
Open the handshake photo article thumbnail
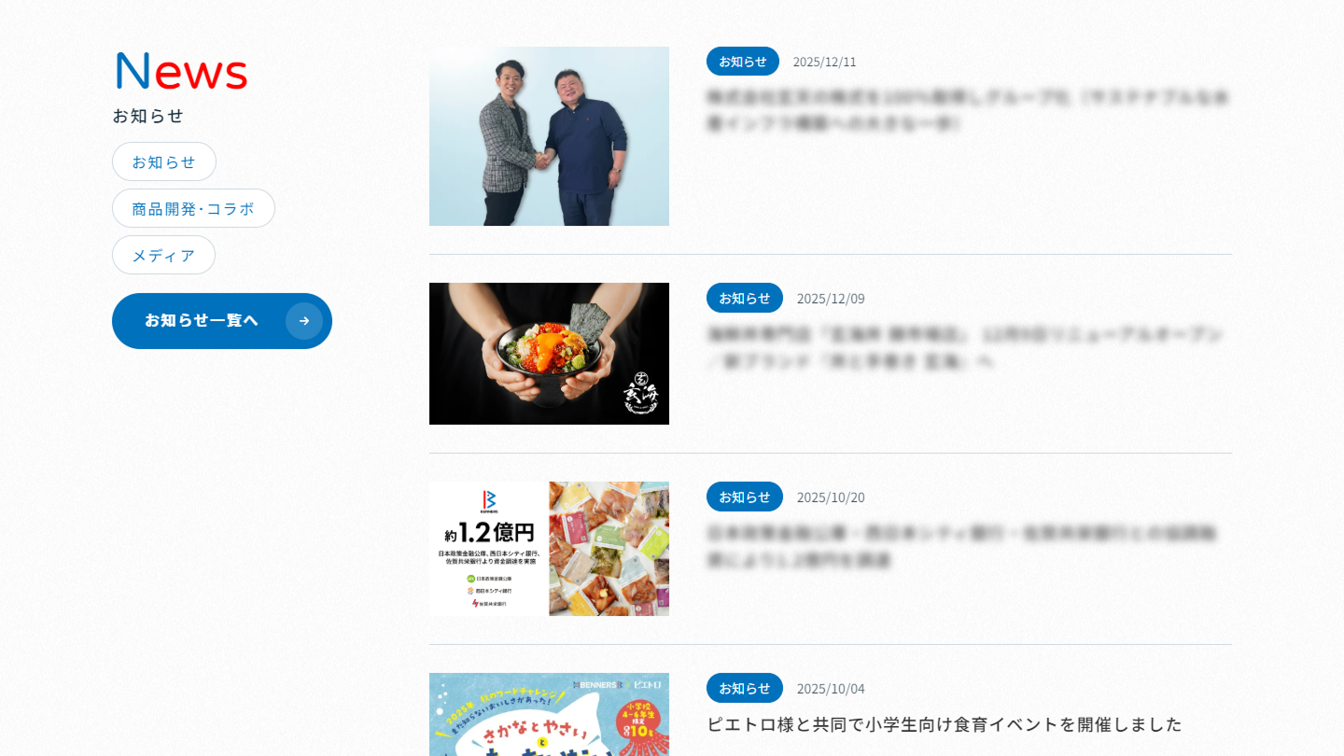[x=549, y=136]
